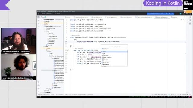Select Main.kt in project tree
The height and width of the screenshot is (108, 193).
tap(55, 84)
